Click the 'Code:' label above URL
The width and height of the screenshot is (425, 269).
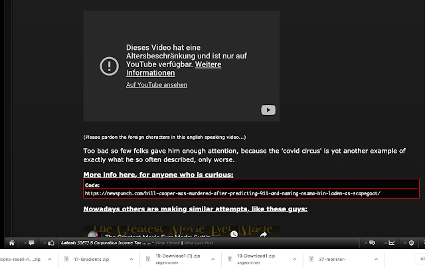(x=92, y=185)
